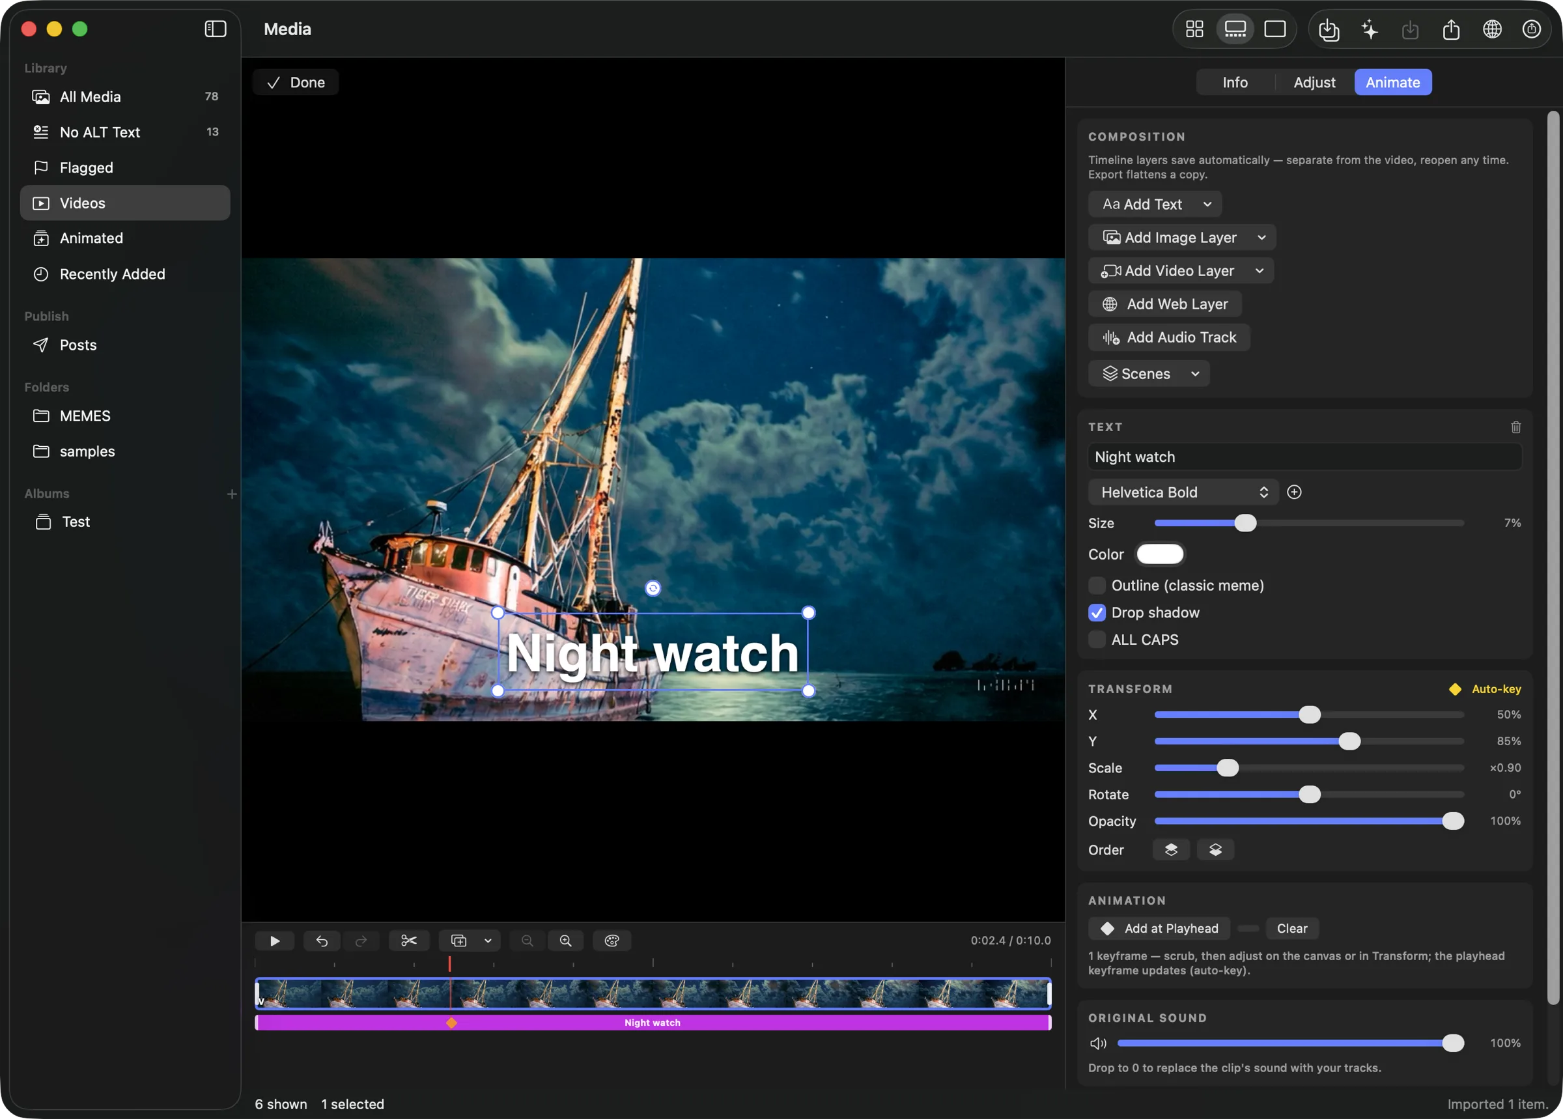Open the MEMES folder

click(124, 416)
